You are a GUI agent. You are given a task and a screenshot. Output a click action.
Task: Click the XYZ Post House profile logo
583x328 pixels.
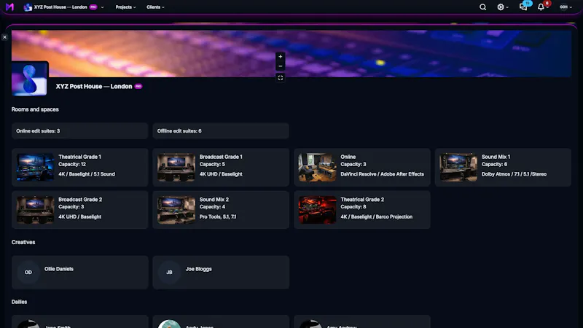tap(30, 79)
